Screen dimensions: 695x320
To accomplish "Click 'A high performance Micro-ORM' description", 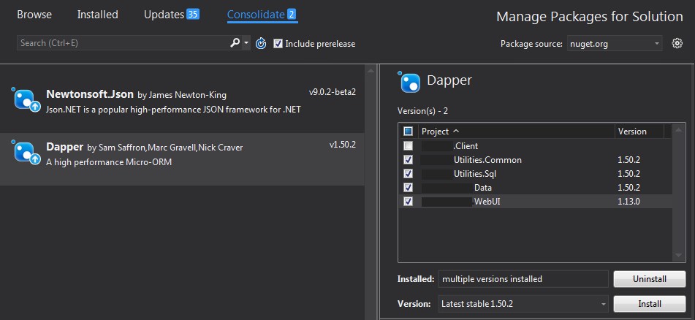I will click(109, 162).
